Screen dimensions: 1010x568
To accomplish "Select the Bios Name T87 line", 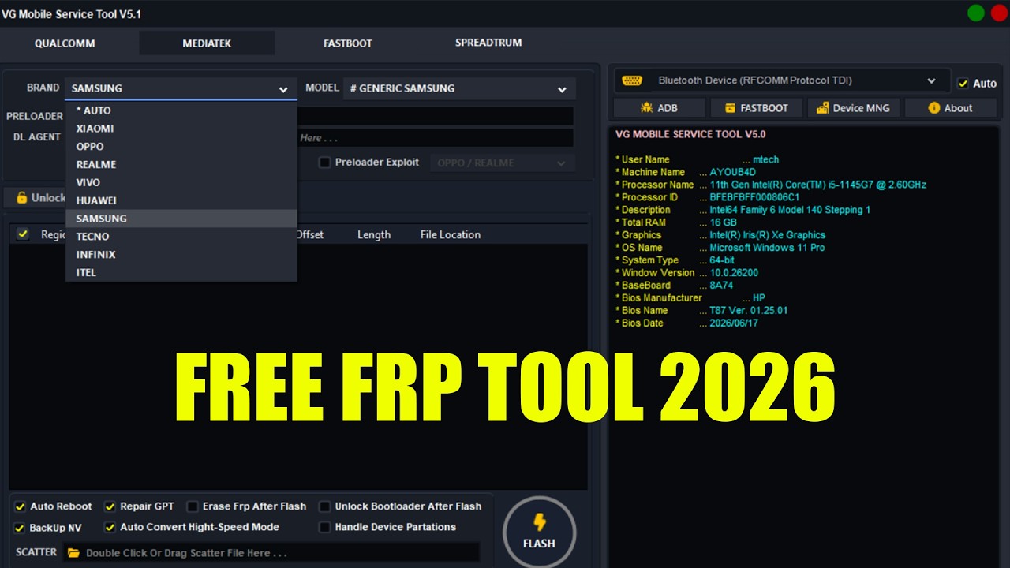I will [x=701, y=311].
